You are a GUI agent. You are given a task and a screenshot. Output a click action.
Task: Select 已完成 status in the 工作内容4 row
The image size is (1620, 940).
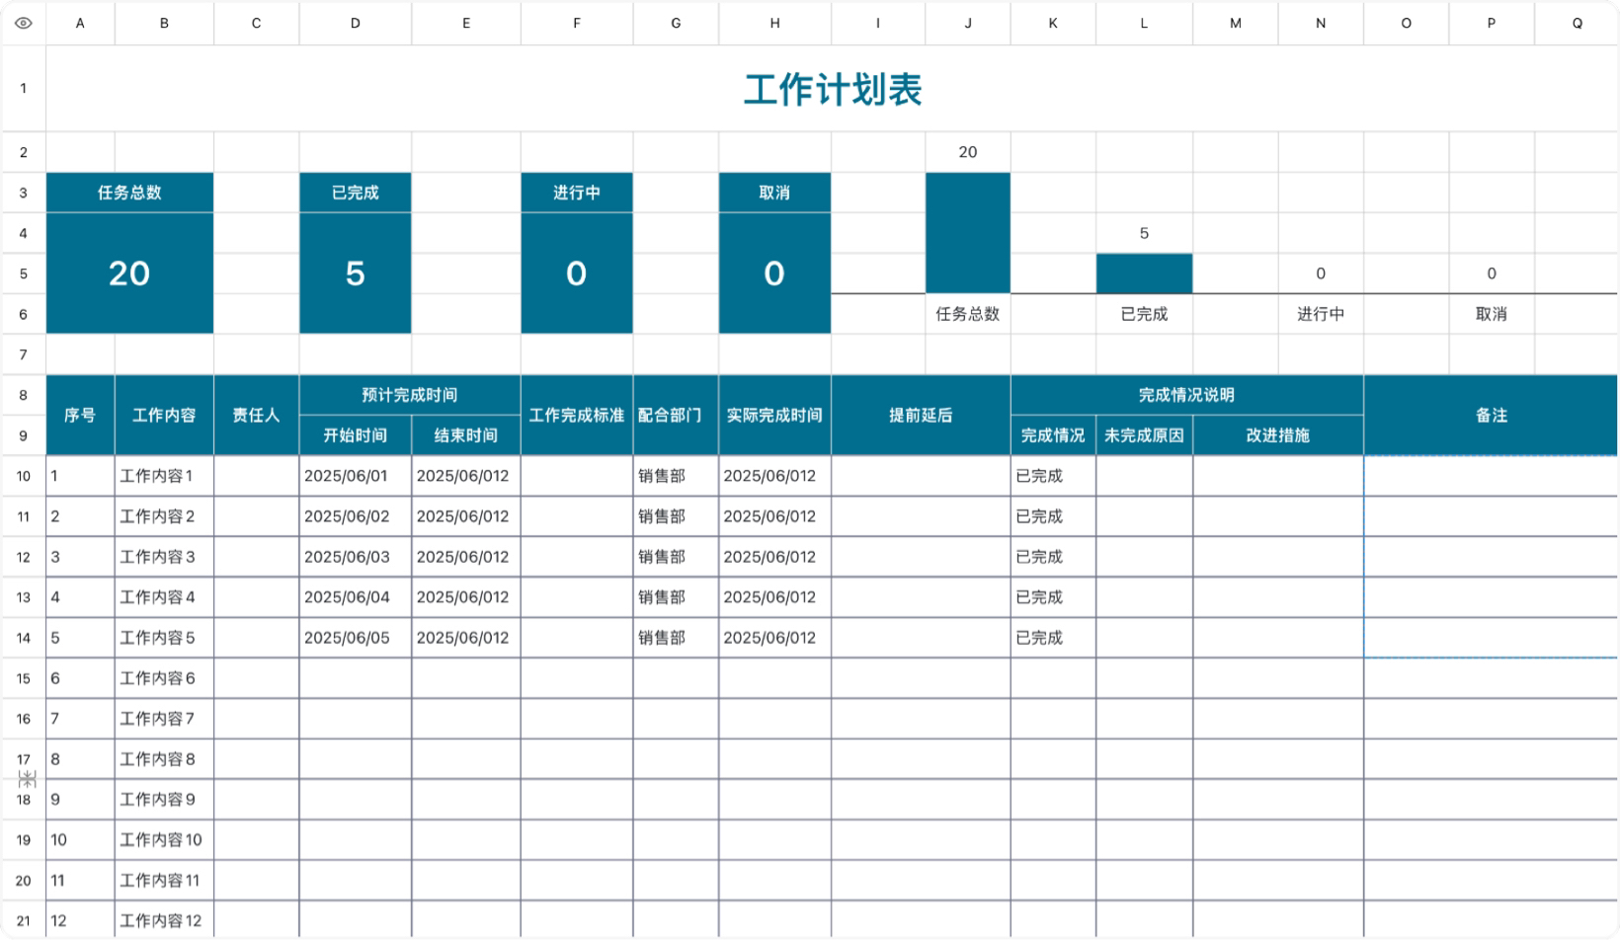tap(1053, 597)
